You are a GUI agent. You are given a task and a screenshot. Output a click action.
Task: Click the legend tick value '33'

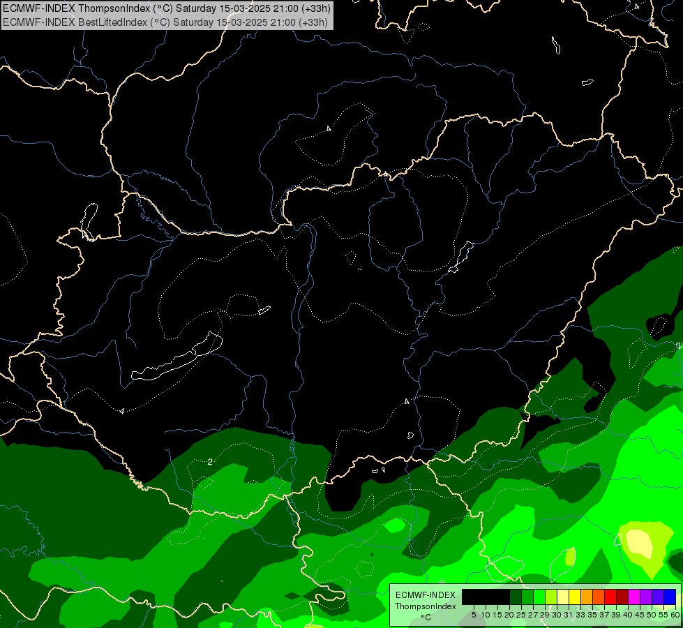click(580, 615)
